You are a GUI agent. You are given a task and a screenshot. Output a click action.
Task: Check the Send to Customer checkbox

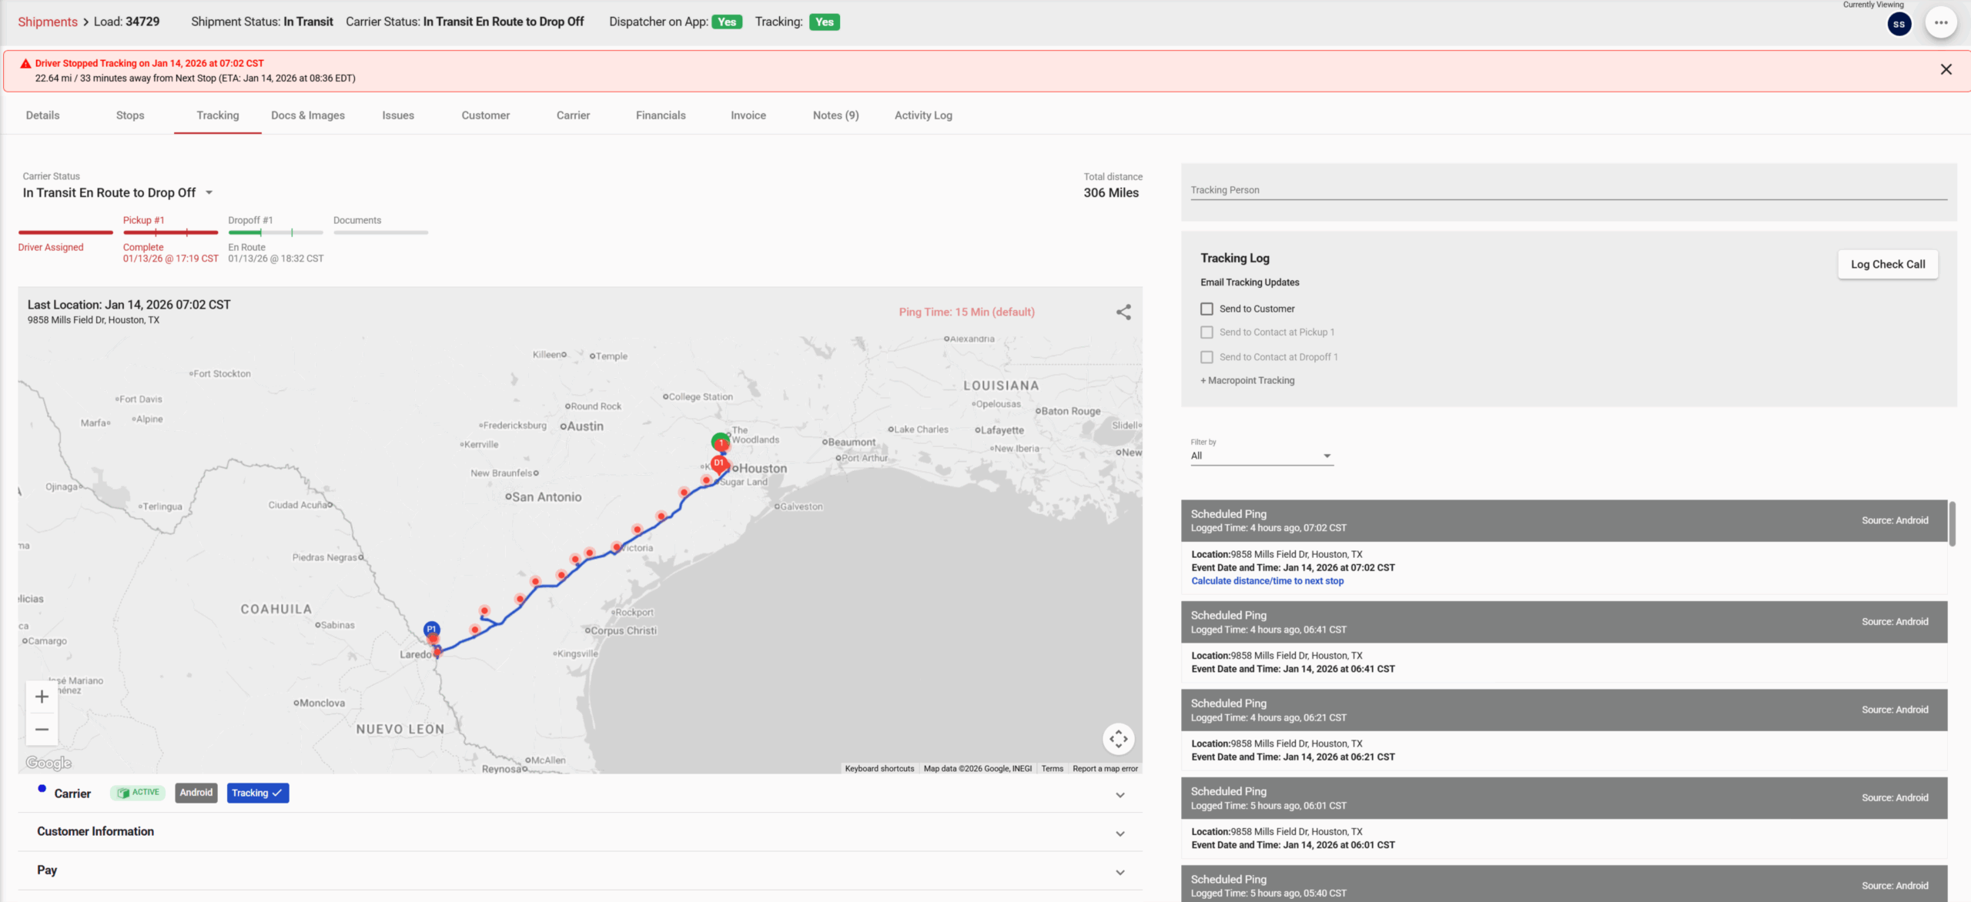1206,309
